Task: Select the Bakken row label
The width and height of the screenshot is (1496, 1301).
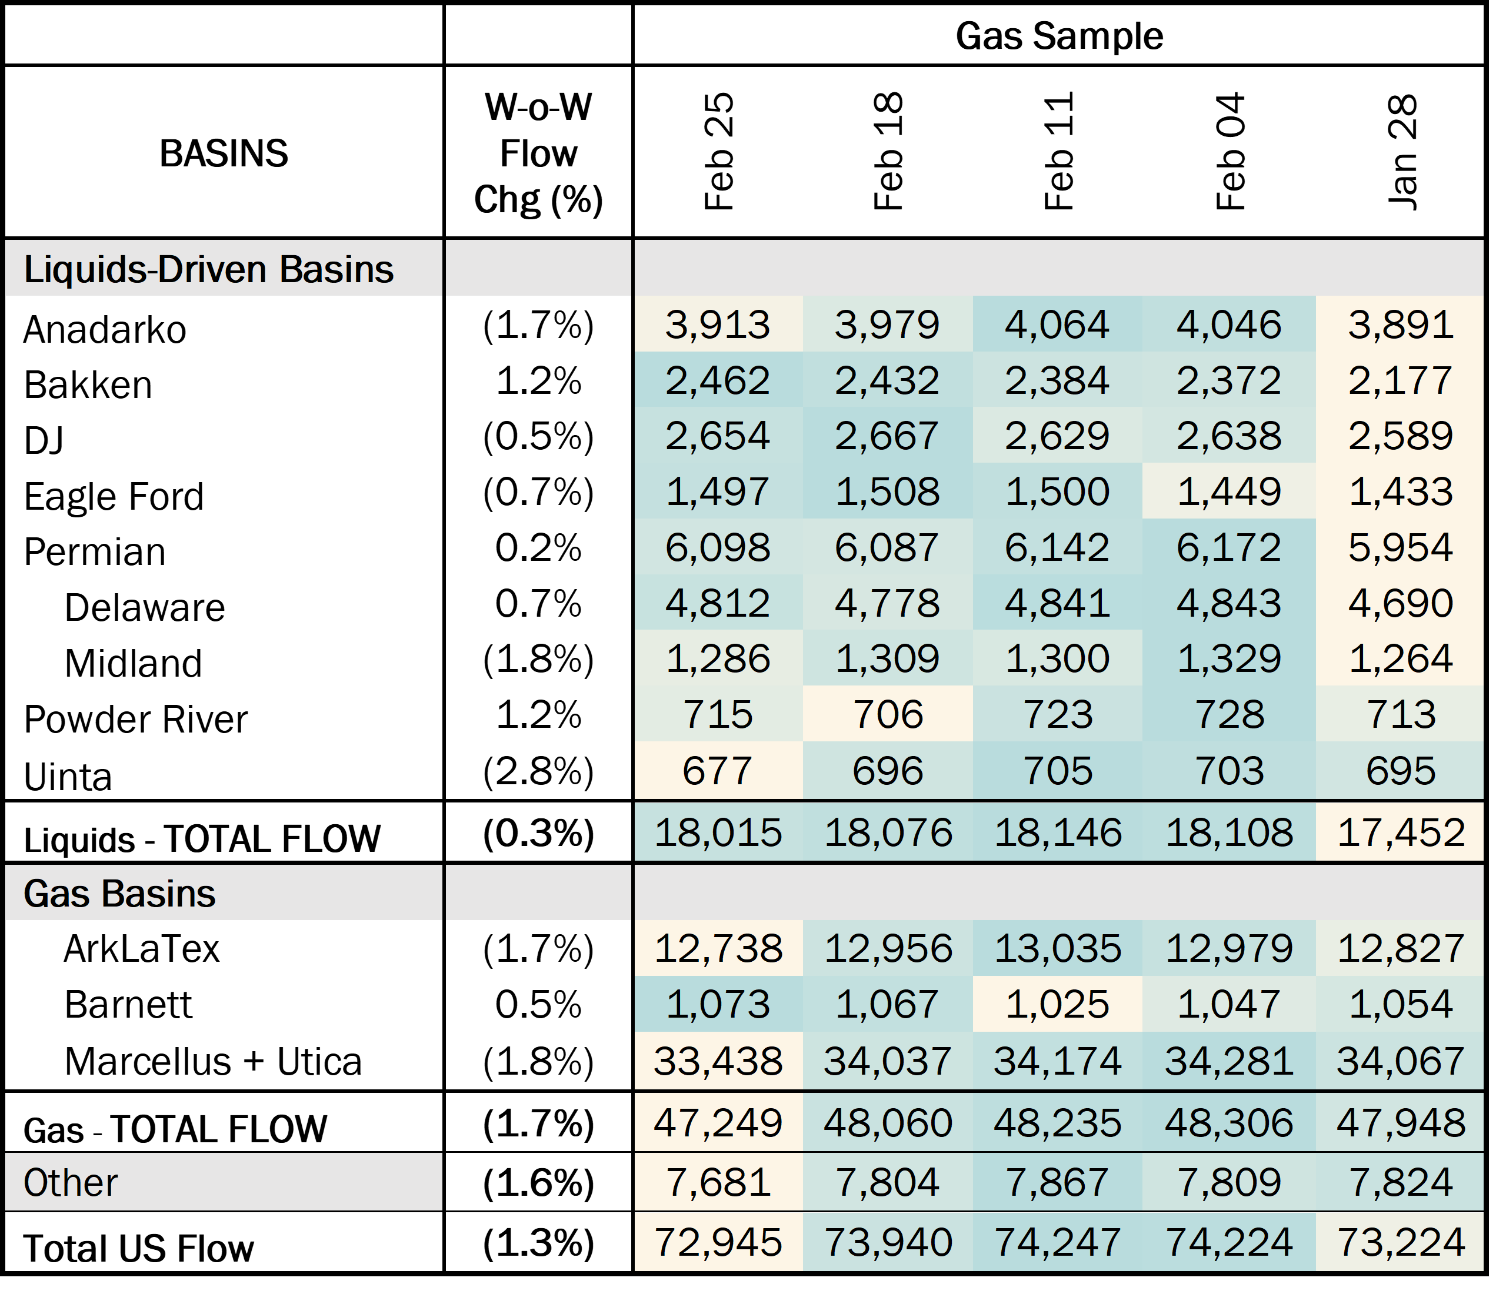Action: [88, 385]
